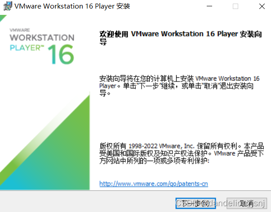
Task: Open the vmware.com patents-cn link
Action: [x=153, y=184]
